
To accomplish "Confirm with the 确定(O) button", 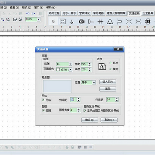I will 90,120.
